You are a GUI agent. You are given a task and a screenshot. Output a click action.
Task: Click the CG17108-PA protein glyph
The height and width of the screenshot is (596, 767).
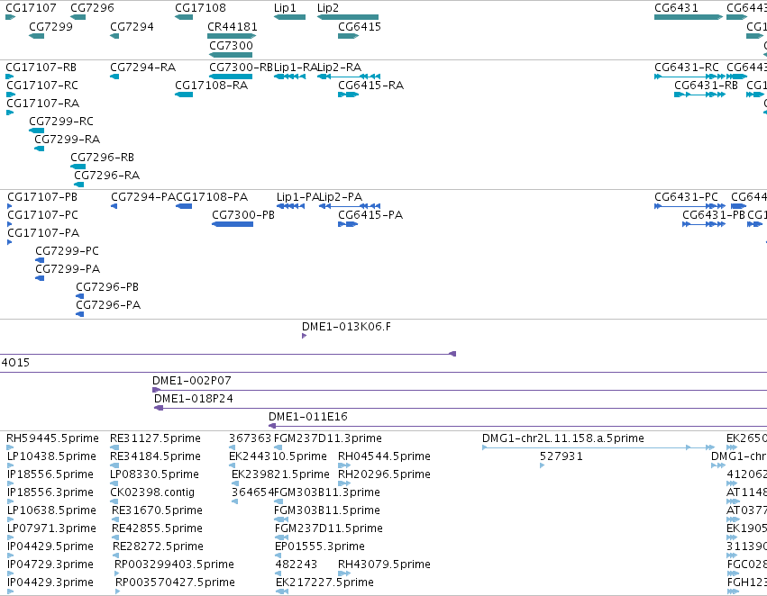[x=184, y=206]
